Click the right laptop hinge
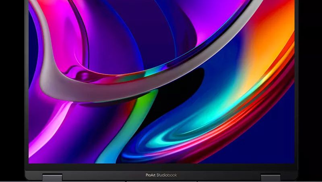This screenshot has height=182, width=322. click(270, 178)
